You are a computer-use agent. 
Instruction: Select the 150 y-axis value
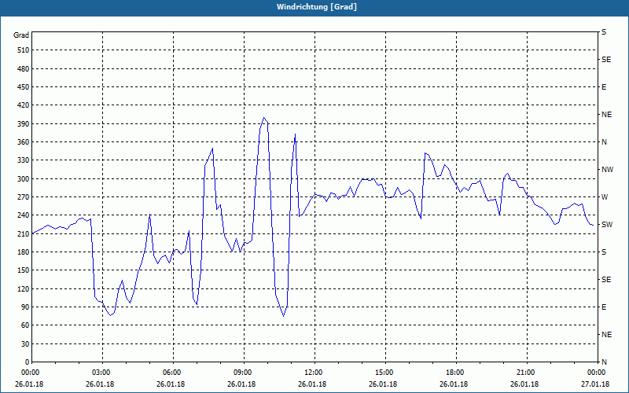pos(24,270)
